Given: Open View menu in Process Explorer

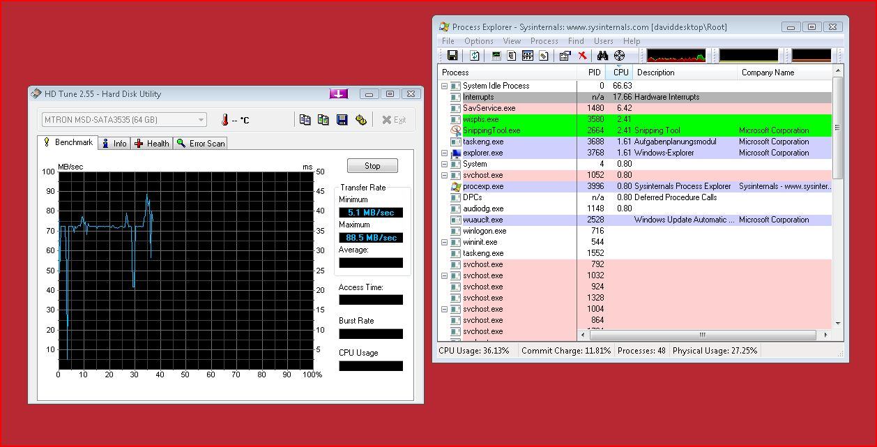Looking at the screenshot, I should coord(512,41).
